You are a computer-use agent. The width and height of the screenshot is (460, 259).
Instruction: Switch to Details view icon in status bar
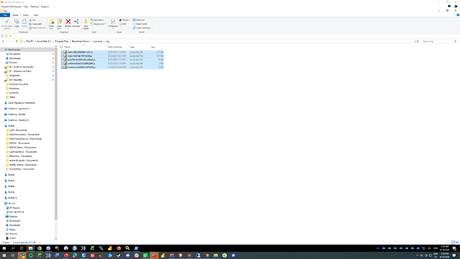click(453, 242)
